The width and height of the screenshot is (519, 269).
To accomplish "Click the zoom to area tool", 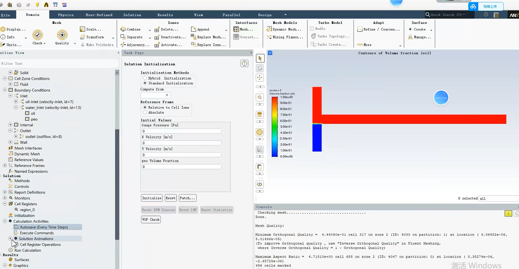I will (x=260, y=97).
